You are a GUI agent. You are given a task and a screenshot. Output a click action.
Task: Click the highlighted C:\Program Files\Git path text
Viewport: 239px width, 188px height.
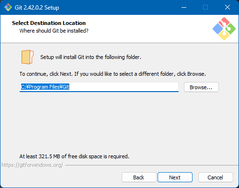coord(45,87)
